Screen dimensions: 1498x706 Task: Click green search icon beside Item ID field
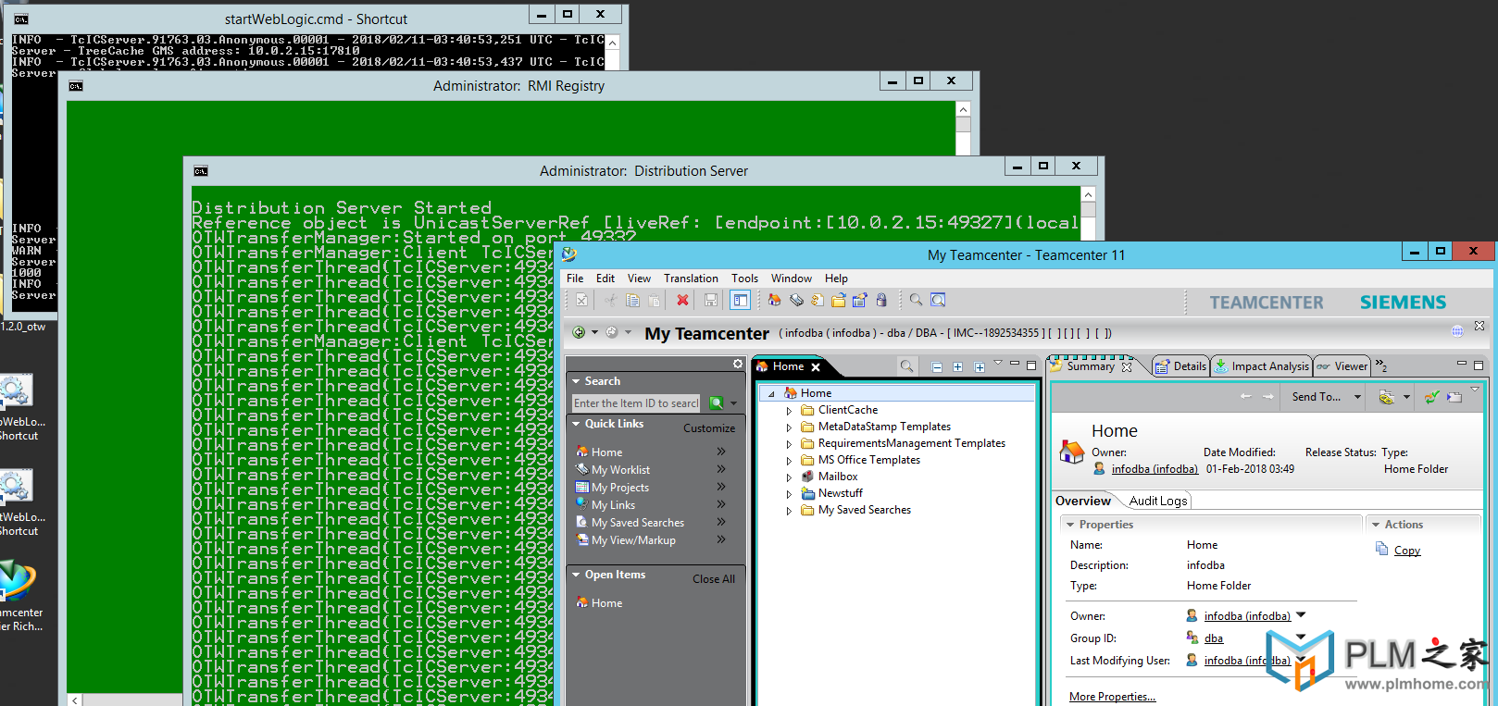pyautogui.click(x=716, y=403)
